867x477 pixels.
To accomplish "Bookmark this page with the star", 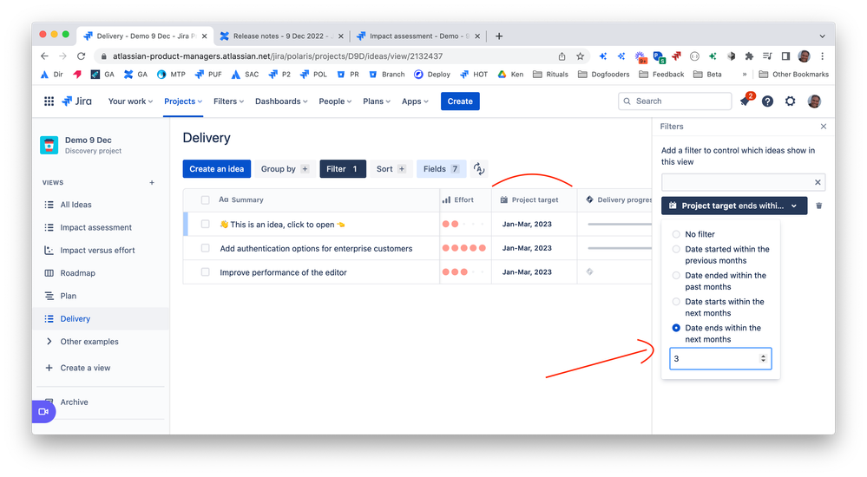I will click(x=580, y=56).
